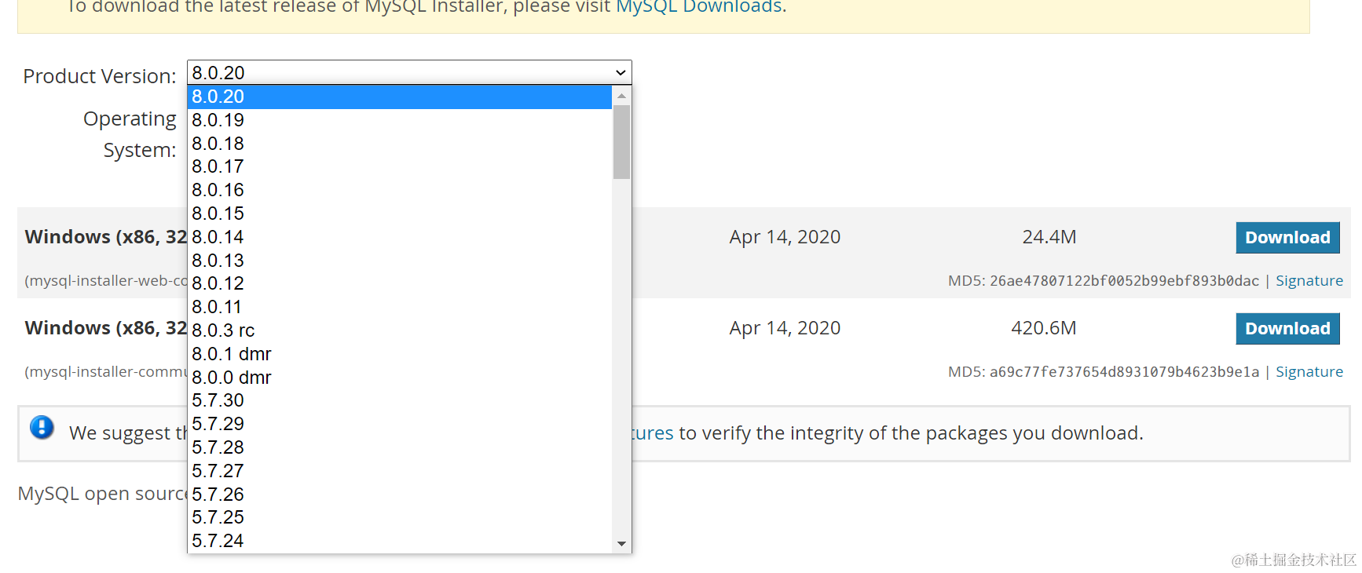
Task: Select version 8.0.14
Action: tap(400, 237)
